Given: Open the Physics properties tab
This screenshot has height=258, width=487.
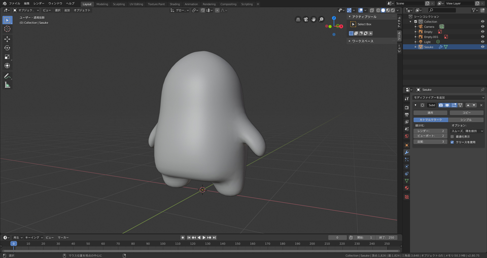Looking at the screenshot, I should pyautogui.click(x=406, y=166).
